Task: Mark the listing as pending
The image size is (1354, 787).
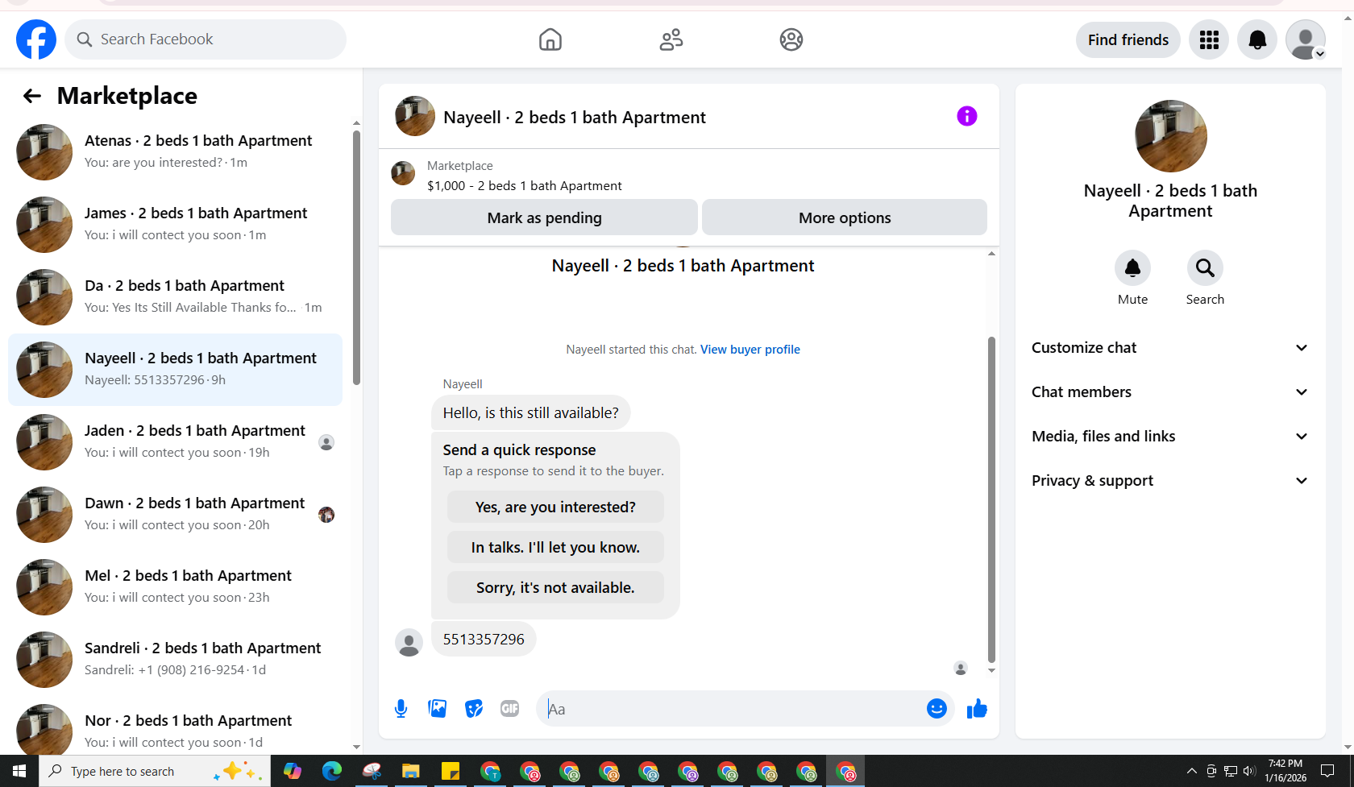Action: click(544, 217)
